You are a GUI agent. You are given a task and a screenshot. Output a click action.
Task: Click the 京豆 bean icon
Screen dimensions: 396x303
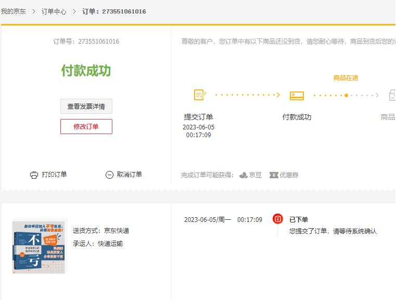tap(243, 175)
